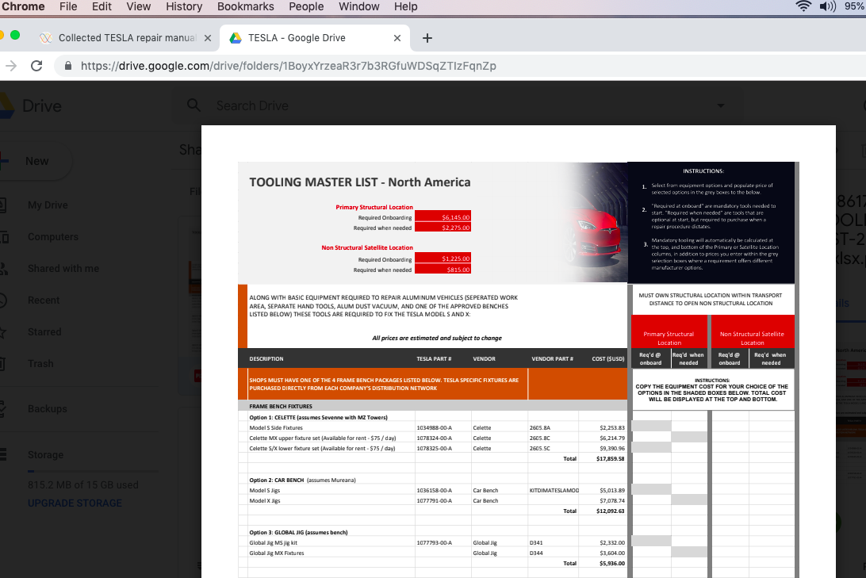
Task: Open Trash in the Drive sidebar
Action: [41, 364]
